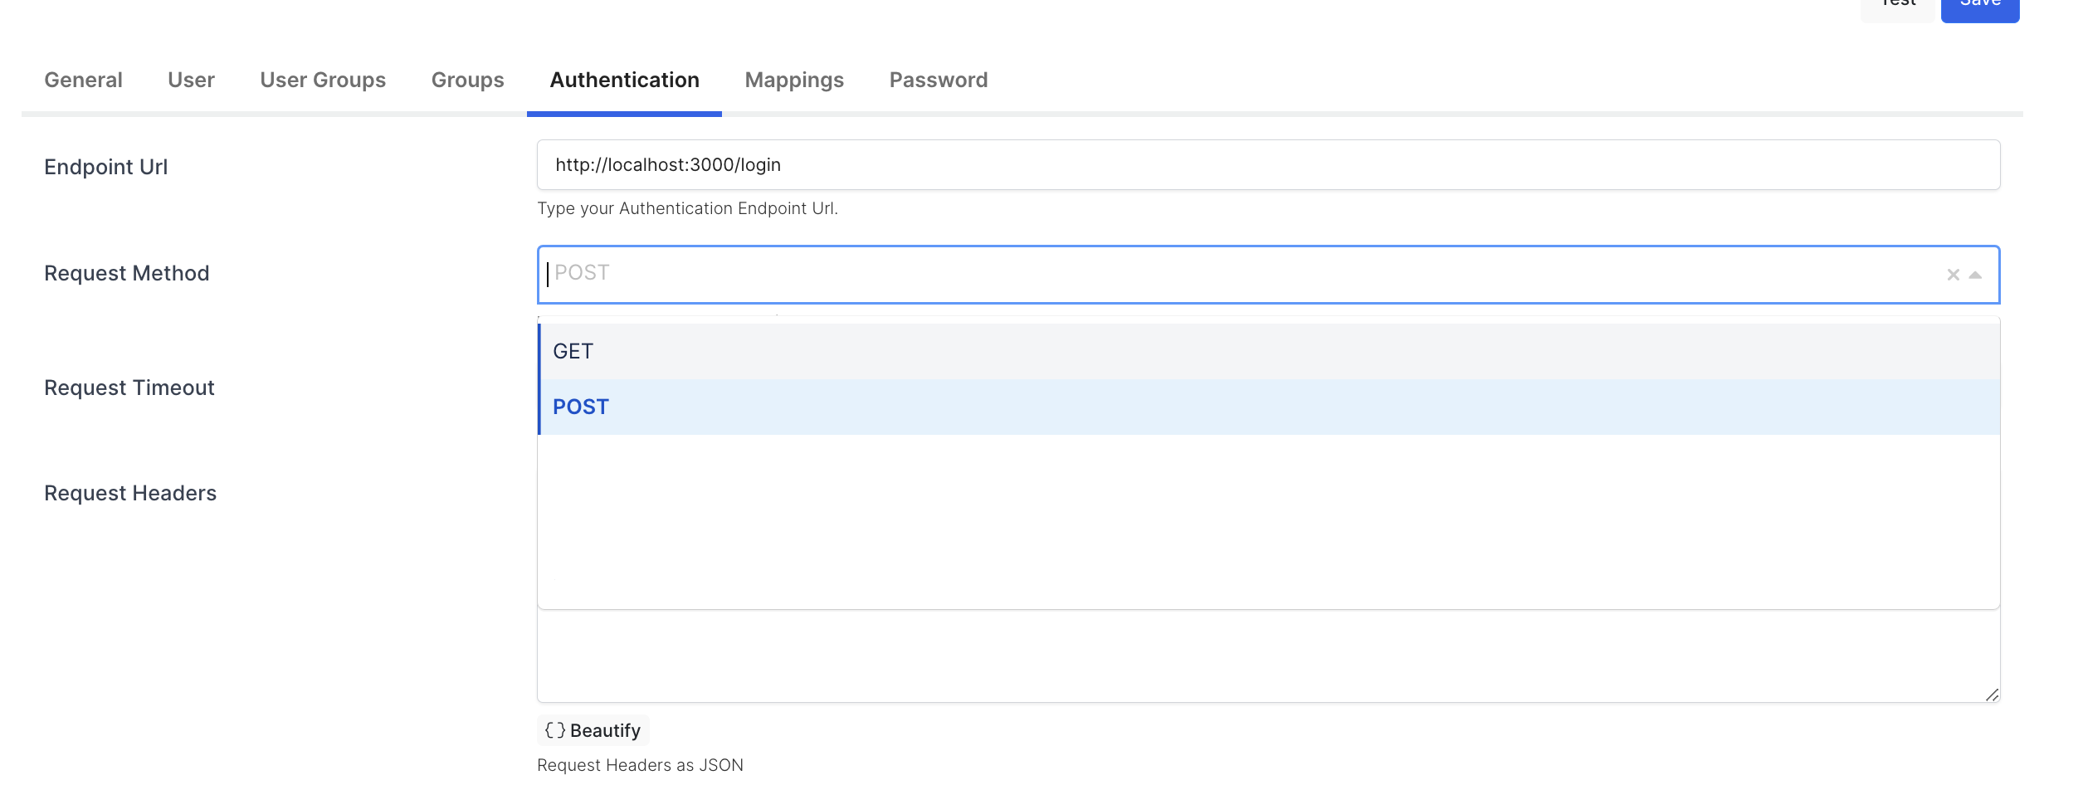Click the Request Headers text area
This screenshot has width=2083, height=785.
(x=1268, y=657)
